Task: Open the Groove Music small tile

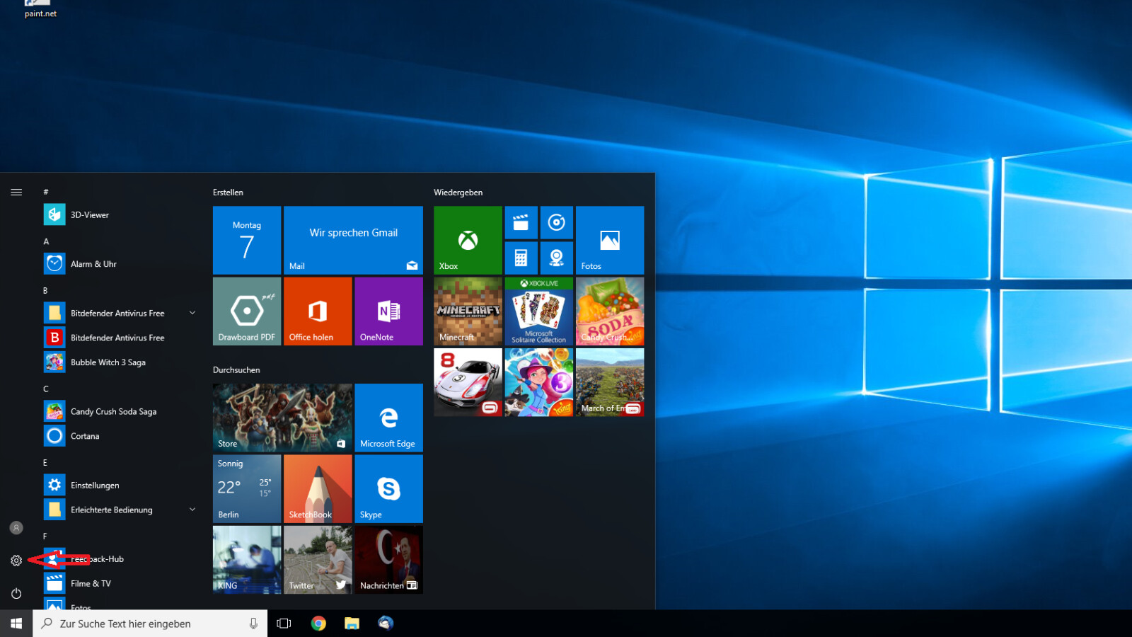Action: (x=556, y=223)
